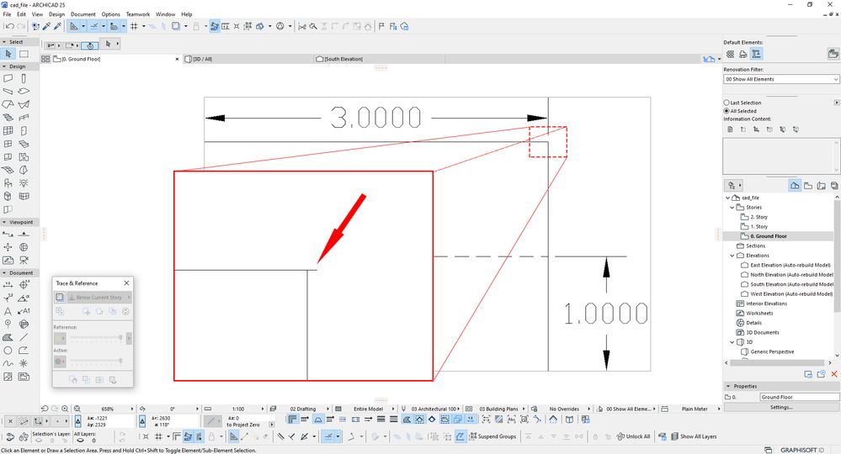Activate the Lamp tool
The image size is (841, 454).
(24, 183)
